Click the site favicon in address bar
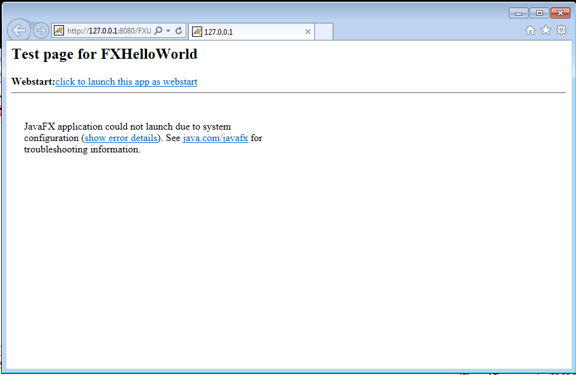The width and height of the screenshot is (576, 375). click(x=59, y=30)
